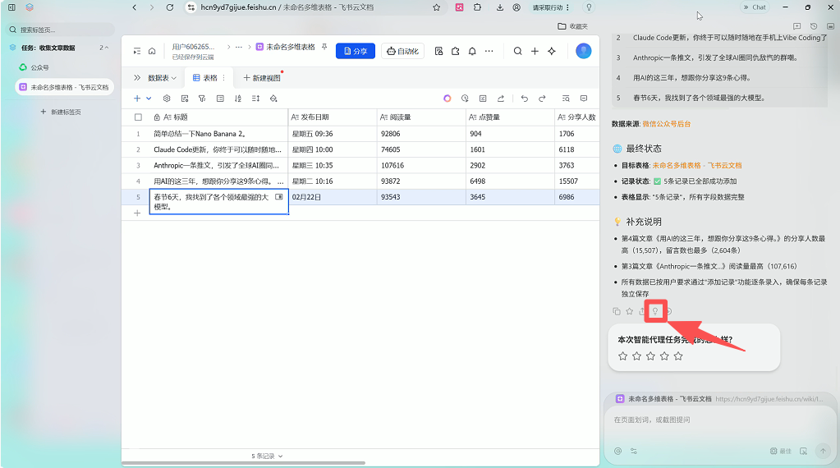Viewport: 840px width, 468px height.
Task: Open the 5 条记录 dropdown in the footer
Action: (267, 457)
